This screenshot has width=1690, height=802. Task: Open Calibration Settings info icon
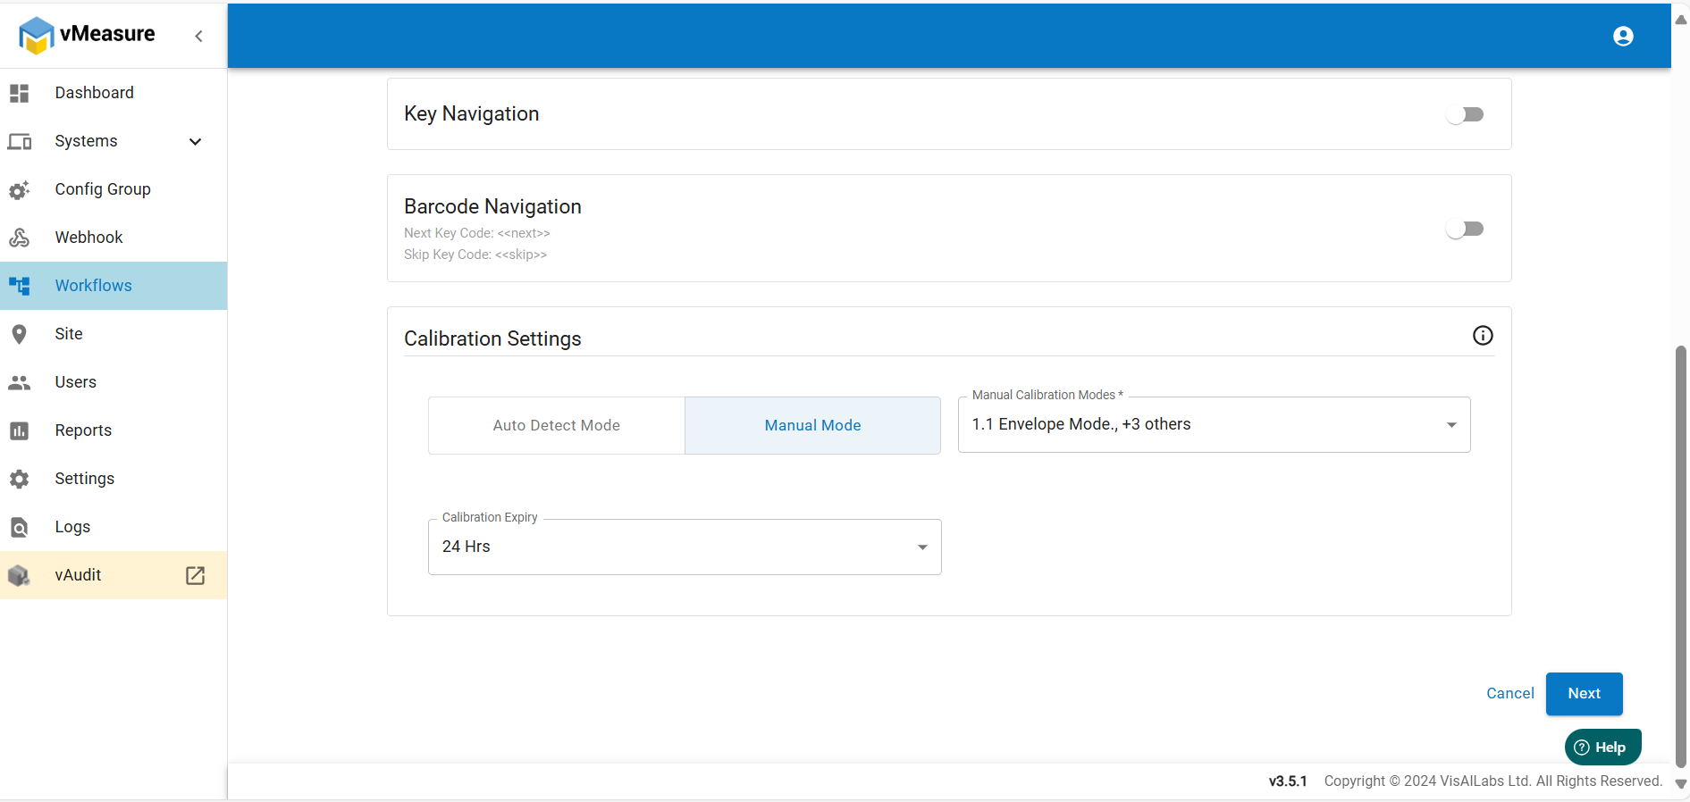point(1483,336)
